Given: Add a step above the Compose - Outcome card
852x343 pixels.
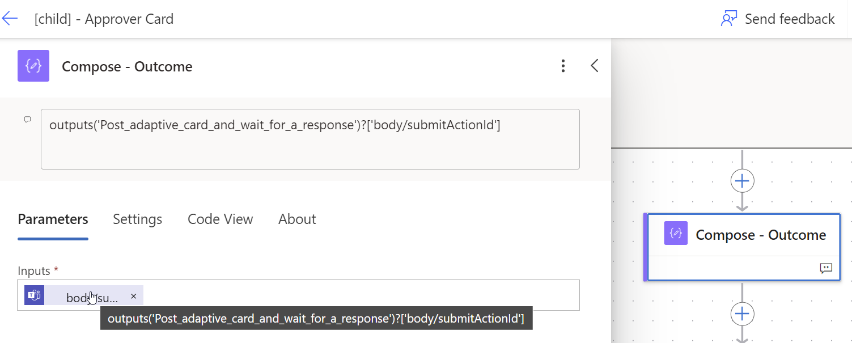Looking at the screenshot, I should point(742,181).
